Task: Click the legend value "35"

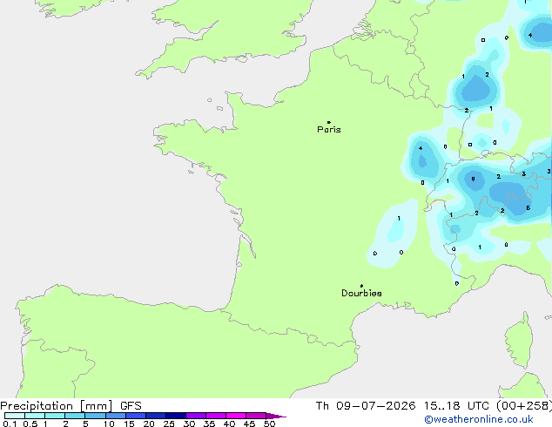Action: click(x=209, y=424)
